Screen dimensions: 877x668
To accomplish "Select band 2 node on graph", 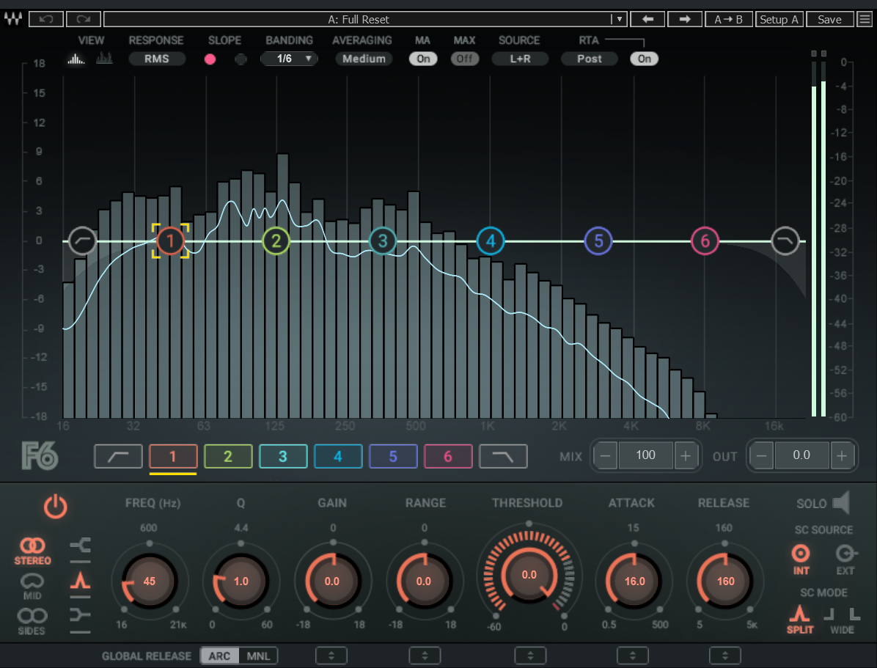I will point(276,241).
